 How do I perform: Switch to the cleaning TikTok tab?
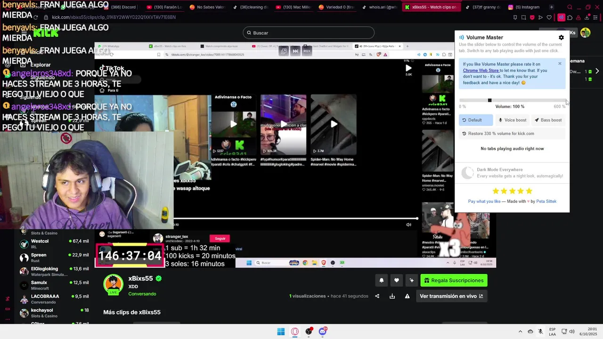pos(250,7)
